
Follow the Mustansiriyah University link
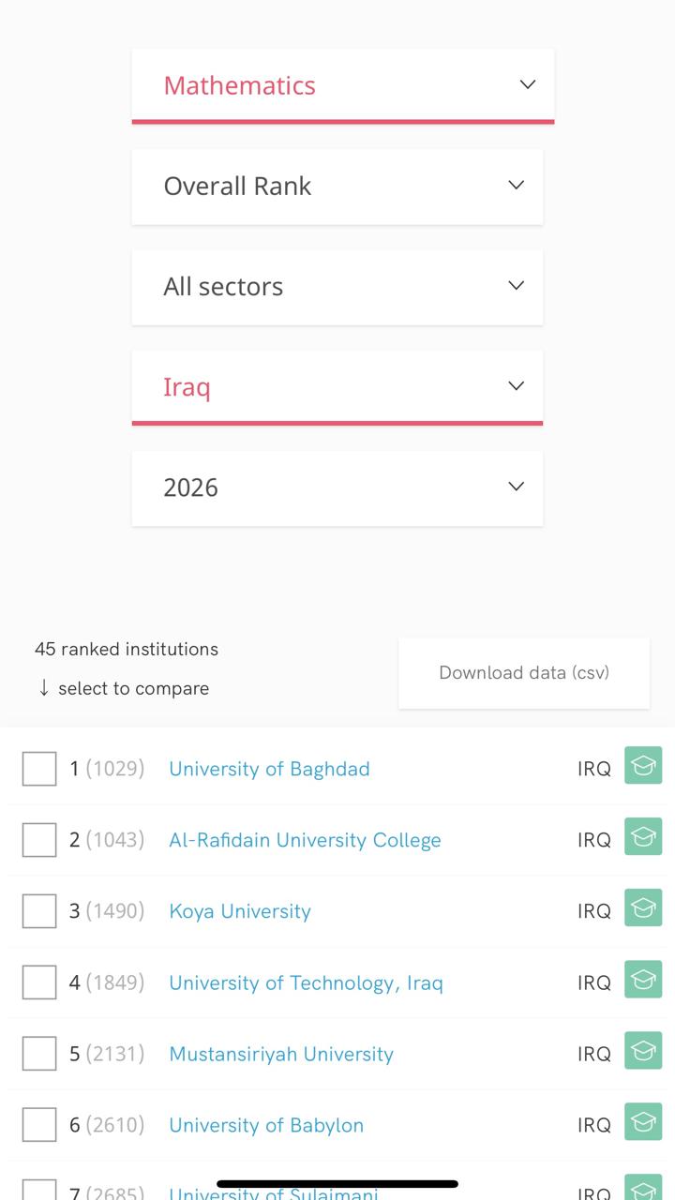280,1054
